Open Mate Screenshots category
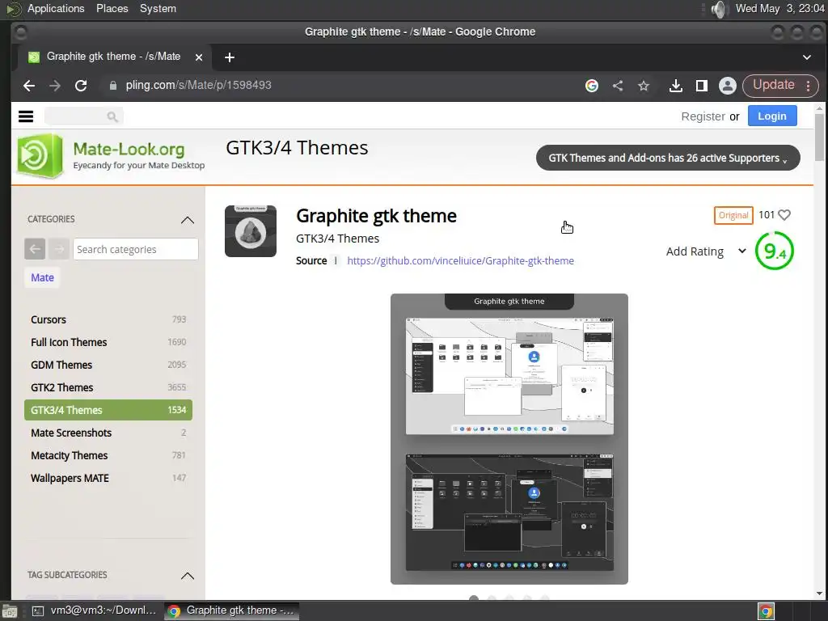This screenshot has width=828, height=621. tap(108, 433)
